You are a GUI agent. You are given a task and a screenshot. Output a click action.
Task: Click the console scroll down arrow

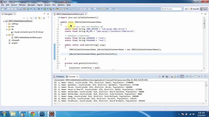[206, 101]
